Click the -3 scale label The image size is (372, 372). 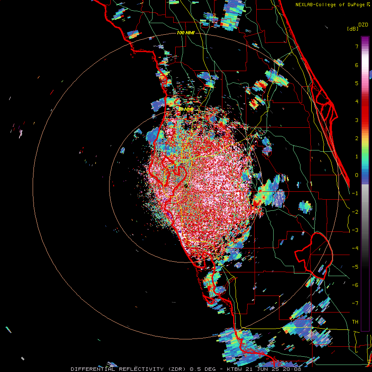(355, 230)
